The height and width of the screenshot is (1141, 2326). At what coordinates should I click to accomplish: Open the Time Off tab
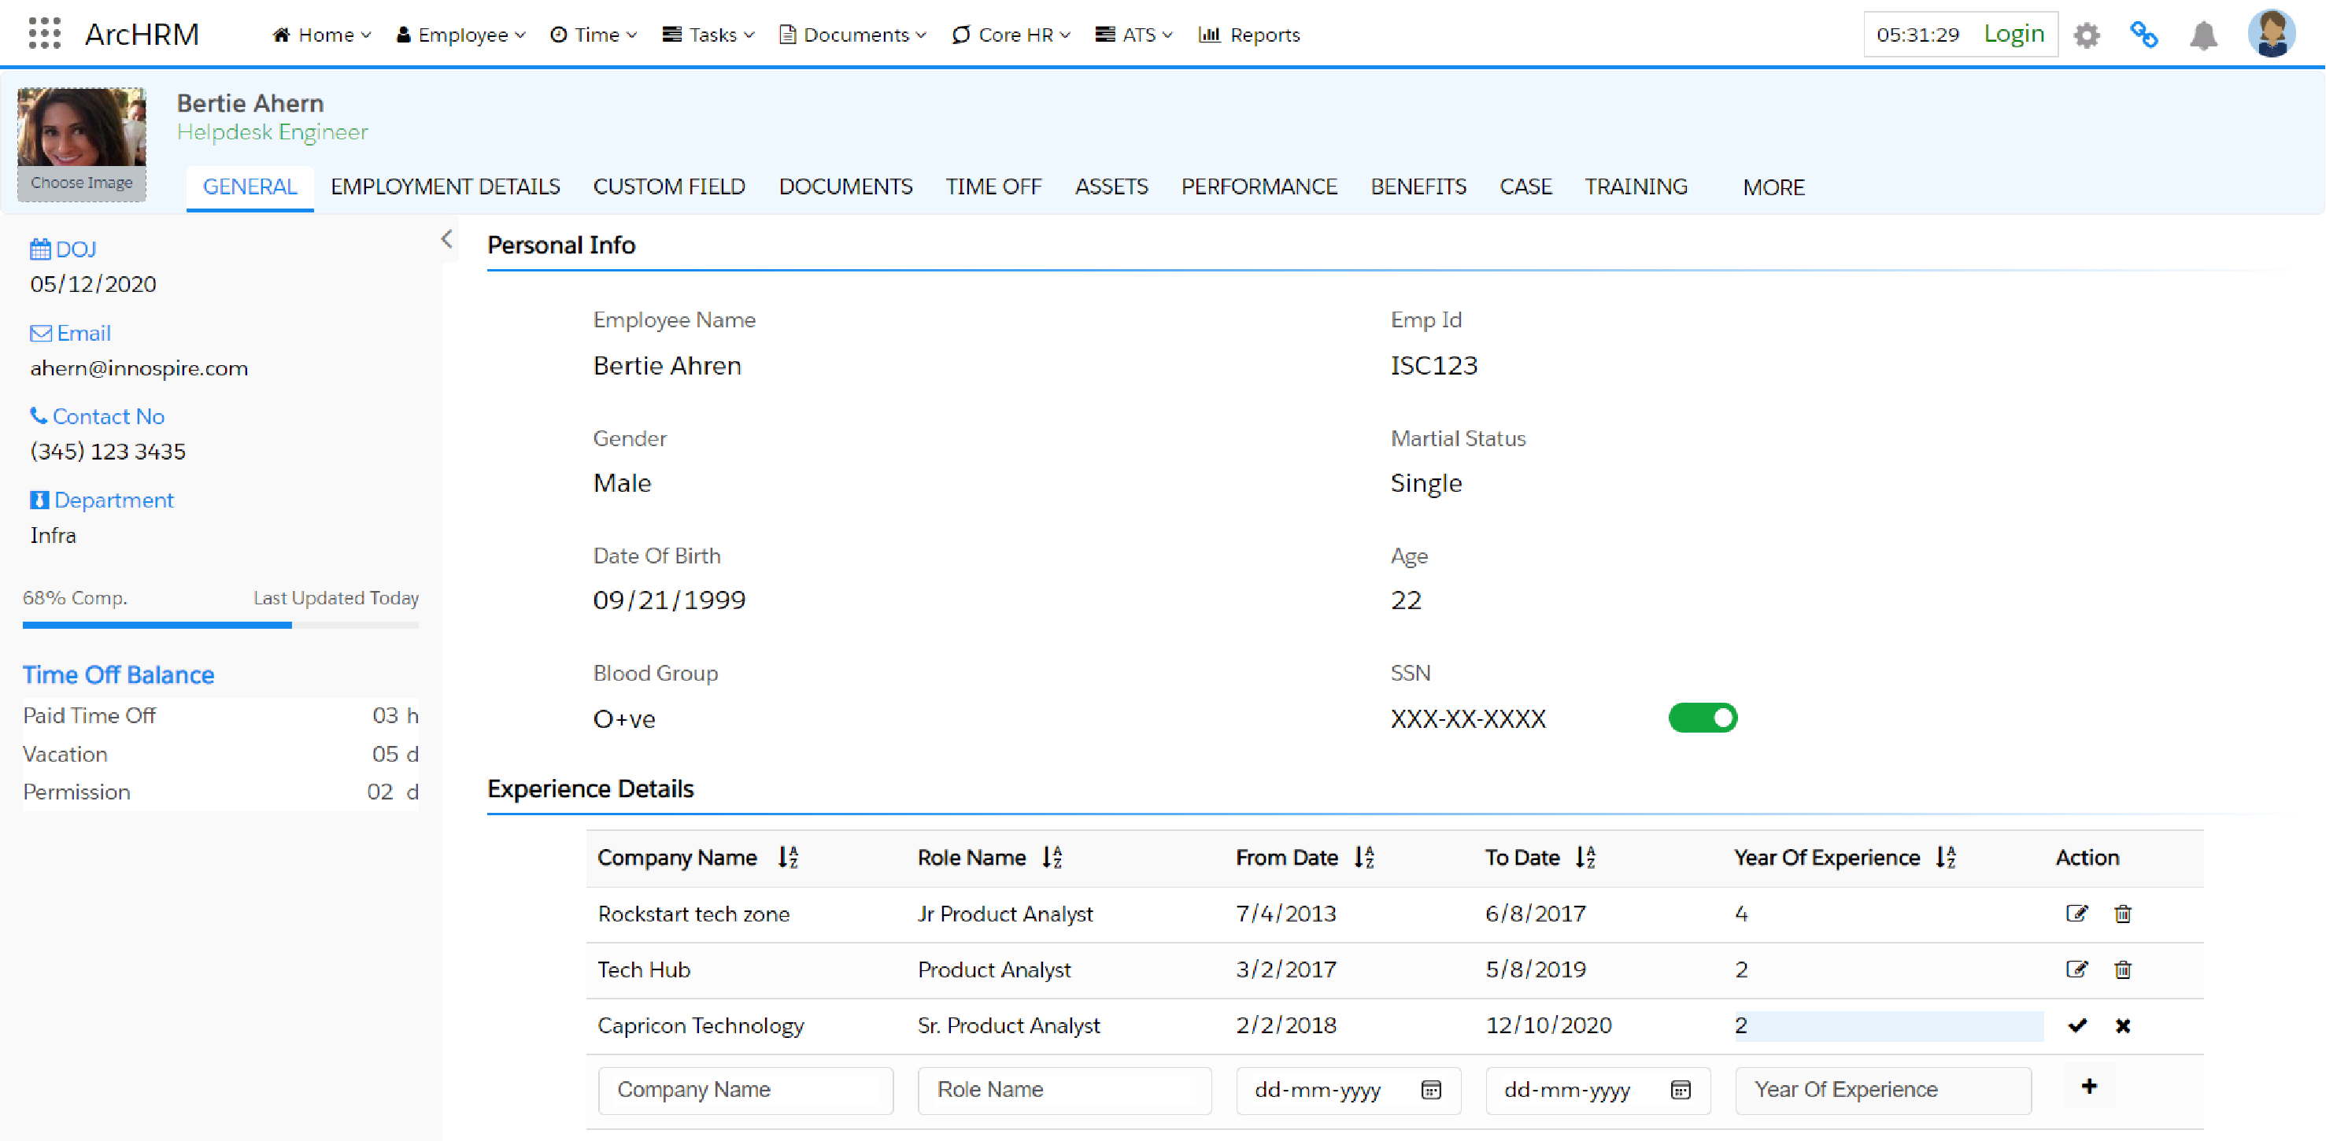[993, 186]
